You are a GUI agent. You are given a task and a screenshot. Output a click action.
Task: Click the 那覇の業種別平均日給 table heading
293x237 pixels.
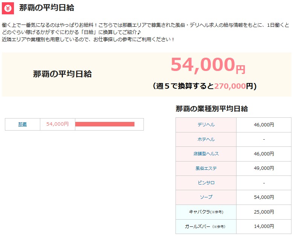coord(212,109)
